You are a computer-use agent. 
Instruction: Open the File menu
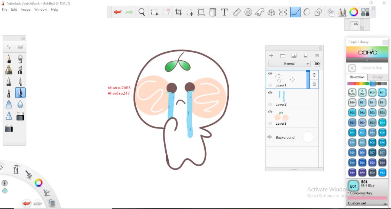point(5,10)
